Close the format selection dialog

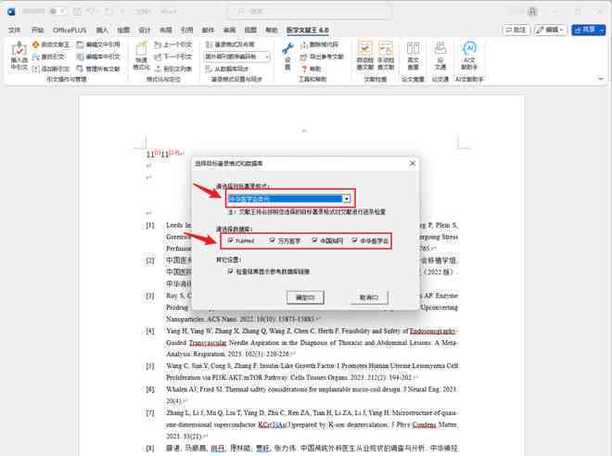pyautogui.click(x=413, y=163)
